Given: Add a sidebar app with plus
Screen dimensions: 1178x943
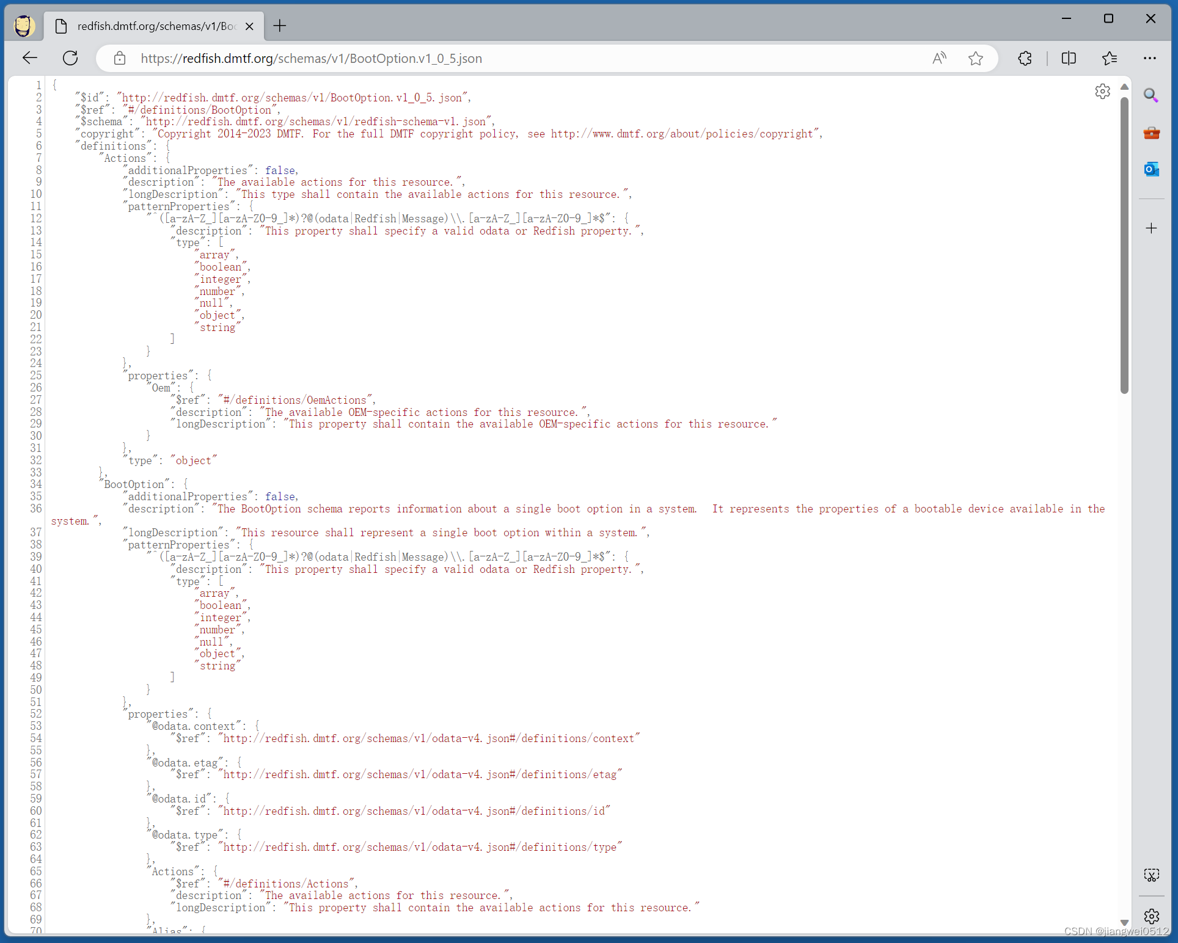Looking at the screenshot, I should (x=1151, y=228).
